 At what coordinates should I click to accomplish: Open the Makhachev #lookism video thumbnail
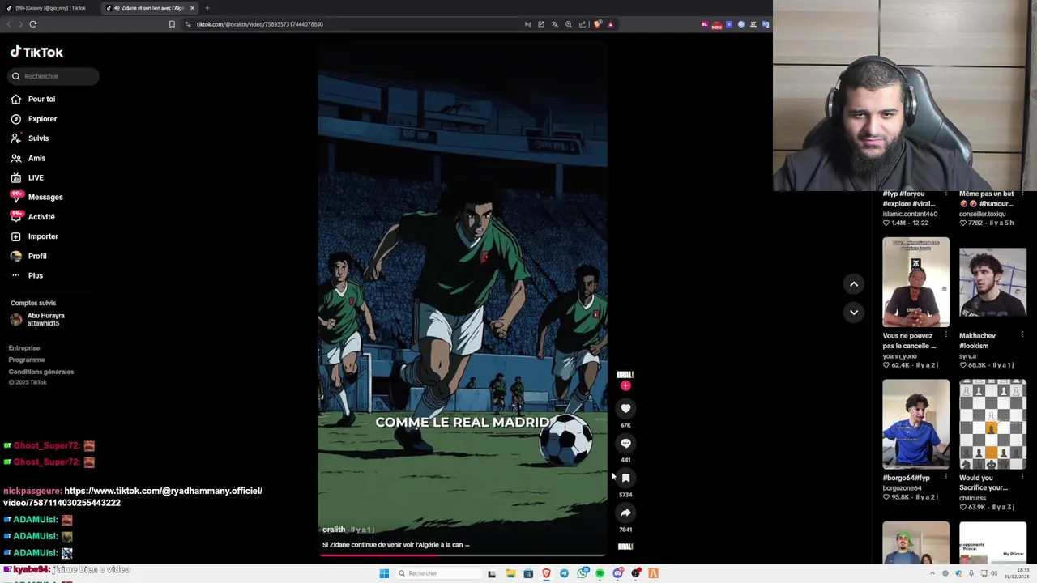[992, 282]
